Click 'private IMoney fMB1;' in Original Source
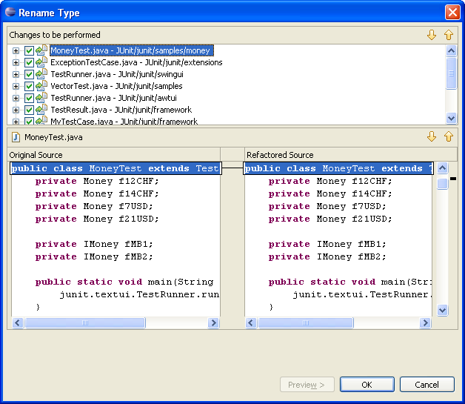The width and height of the screenshot is (465, 404). click(x=94, y=244)
